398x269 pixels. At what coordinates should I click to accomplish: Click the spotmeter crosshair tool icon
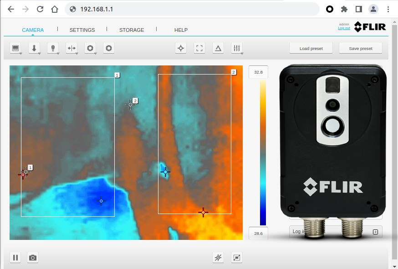(181, 48)
